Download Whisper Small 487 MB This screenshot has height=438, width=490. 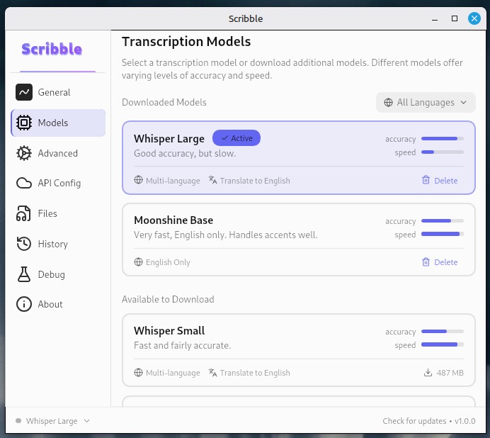tap(444, 373)
